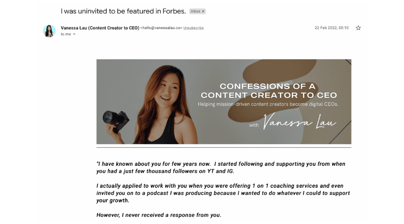
Task: Open the Confessions of a Content Creator banner
Action: coord(224,102)
